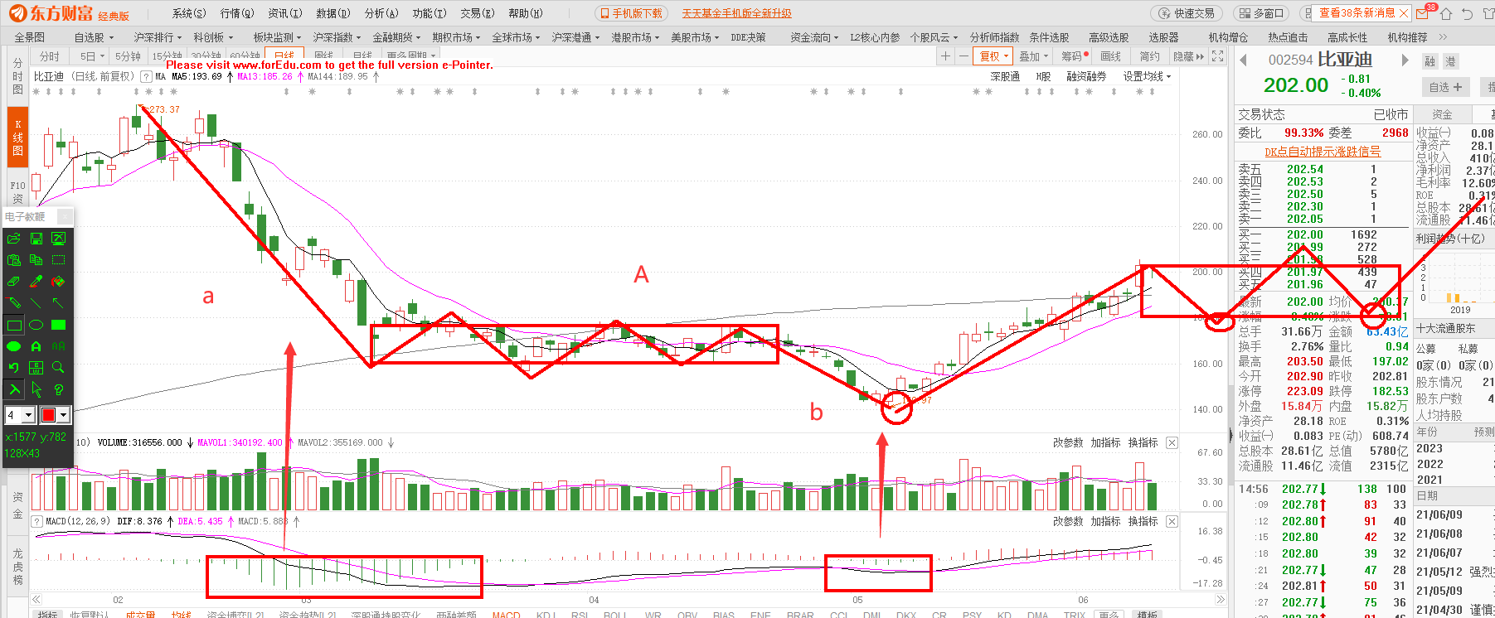This screenshot has width=1495, height=618.
Task: Open the 行情(Q) menu
Action: pos(237,13)
